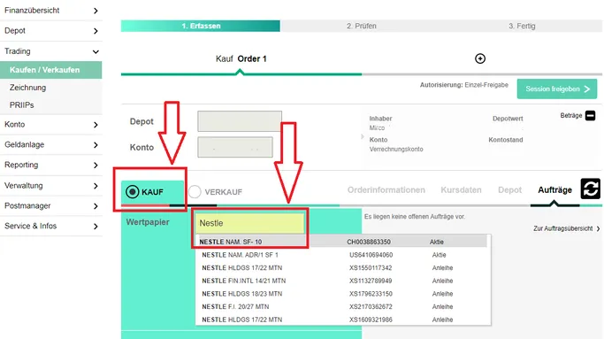Screen dimensions: 604x339
Task: Expand the Konto sidebar menu
Action: point(51,125)
